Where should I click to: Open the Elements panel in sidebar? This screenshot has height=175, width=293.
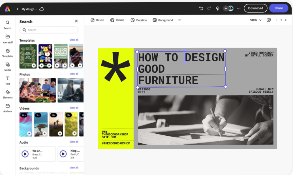coord(8,94)
